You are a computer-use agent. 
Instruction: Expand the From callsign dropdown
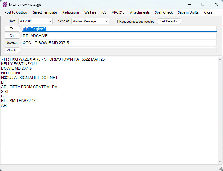pyautogui.click(x=50, y=21)
